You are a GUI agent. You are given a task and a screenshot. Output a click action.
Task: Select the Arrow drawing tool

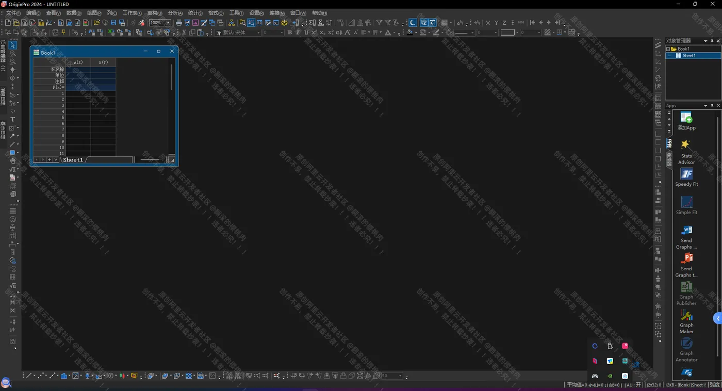pyautogui.click(x=12, y=136)
